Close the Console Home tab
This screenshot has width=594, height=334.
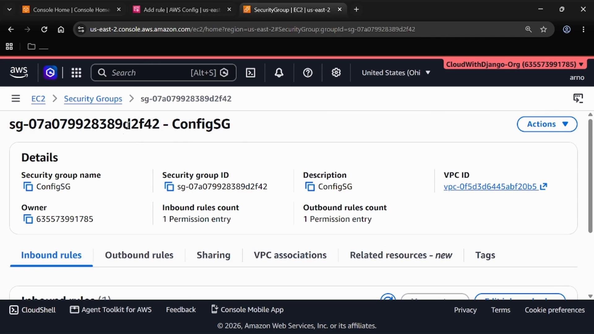[x=119, y=10]
